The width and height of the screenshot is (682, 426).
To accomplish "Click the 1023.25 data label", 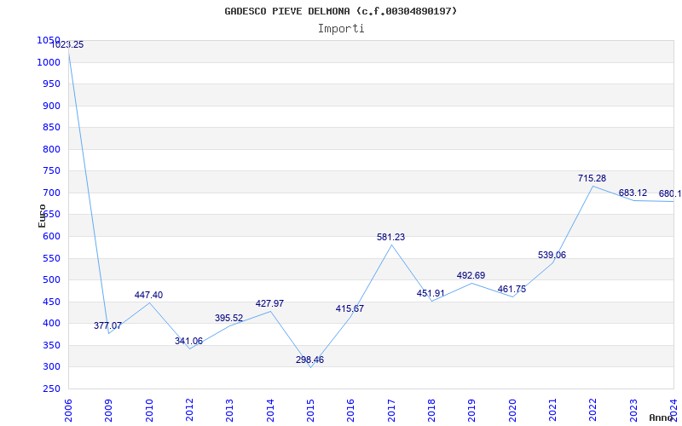I will [67, 45].
